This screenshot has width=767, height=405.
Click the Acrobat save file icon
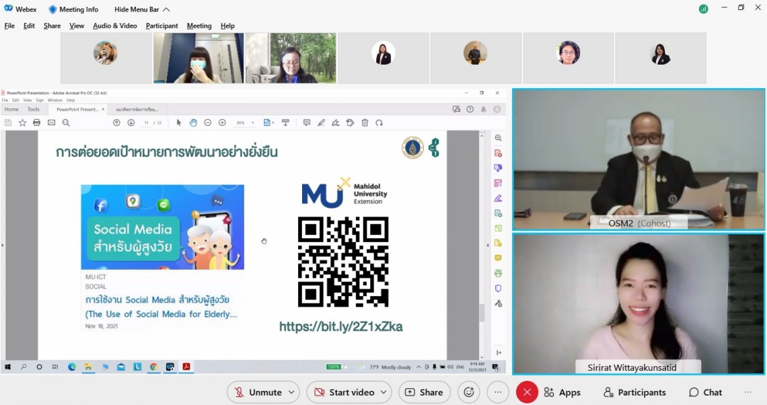(x=8, y=122)
